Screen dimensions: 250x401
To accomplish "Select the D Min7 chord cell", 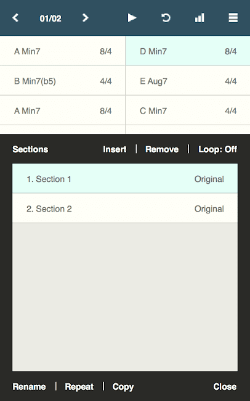I will [x=188, y=51].
